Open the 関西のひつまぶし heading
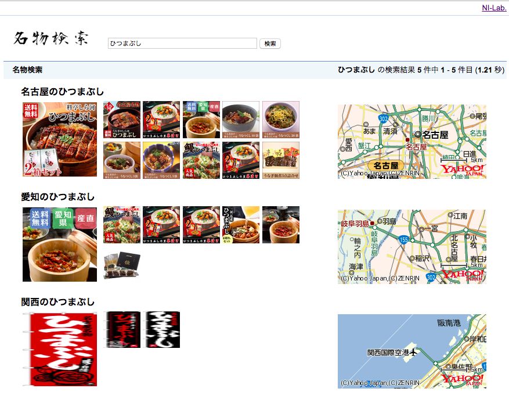 click(58, 302)
